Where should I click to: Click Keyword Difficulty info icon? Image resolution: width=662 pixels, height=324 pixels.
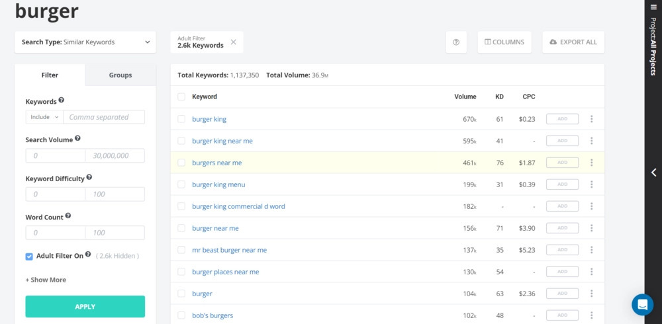click(89, 177)
